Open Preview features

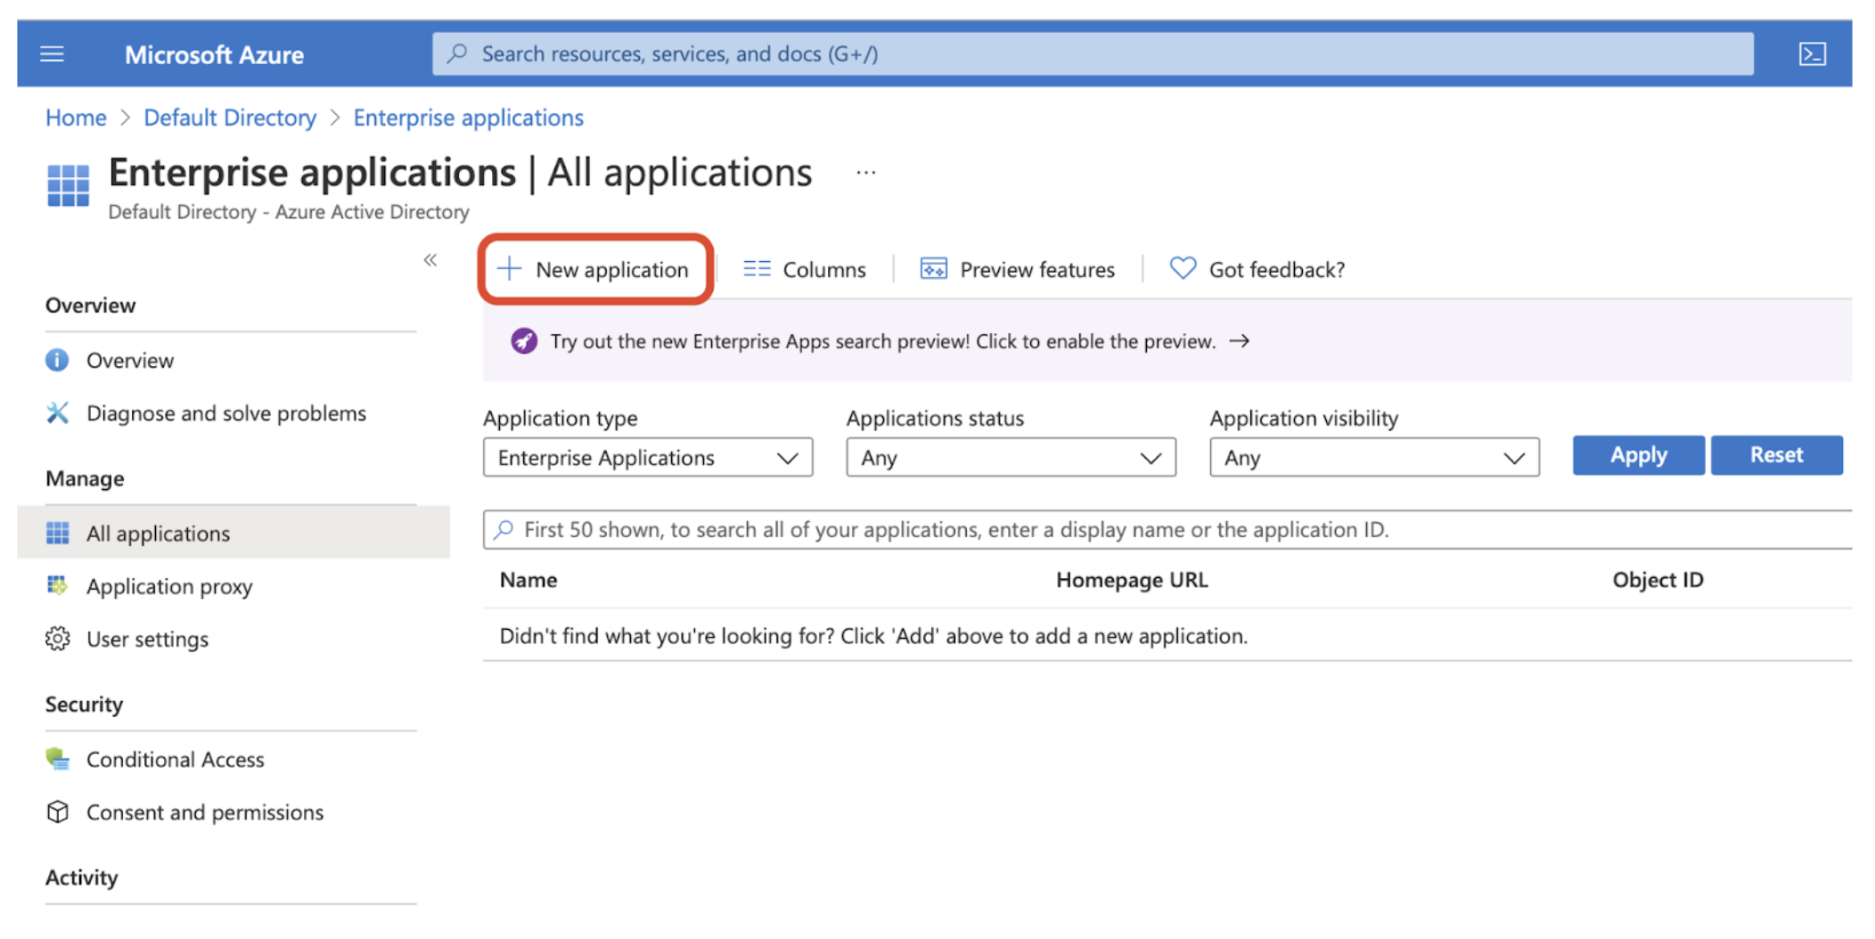[x=1017, y=269]
